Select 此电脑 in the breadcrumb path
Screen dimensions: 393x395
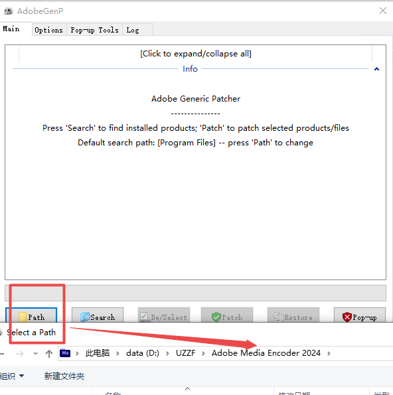click(x=98, y=353)
